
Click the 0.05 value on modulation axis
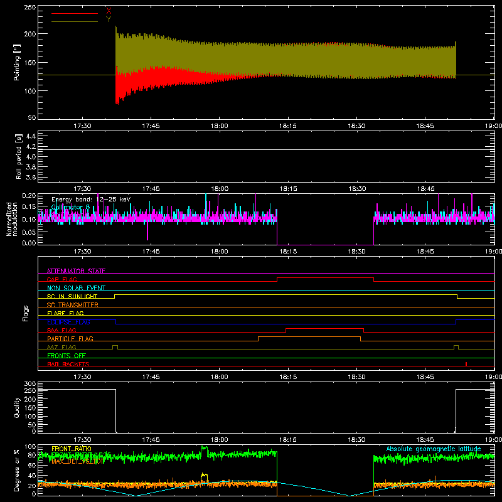pyautogui.click(x=29, y=232)
